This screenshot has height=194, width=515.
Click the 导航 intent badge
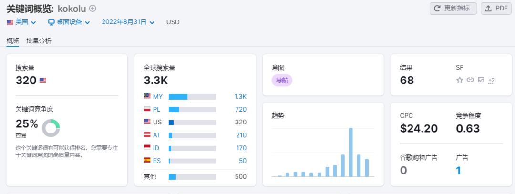282,81
